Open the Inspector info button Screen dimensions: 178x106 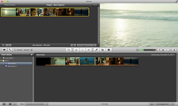pyautogui.click(x=109, y=50)
